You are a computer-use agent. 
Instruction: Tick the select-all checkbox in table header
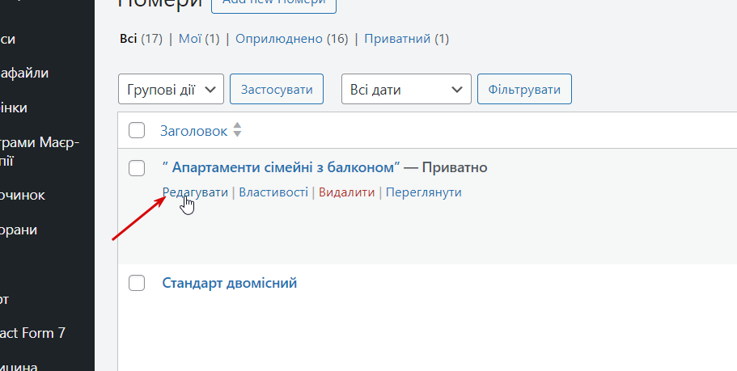pyautogui.click(x=137, y=130)
